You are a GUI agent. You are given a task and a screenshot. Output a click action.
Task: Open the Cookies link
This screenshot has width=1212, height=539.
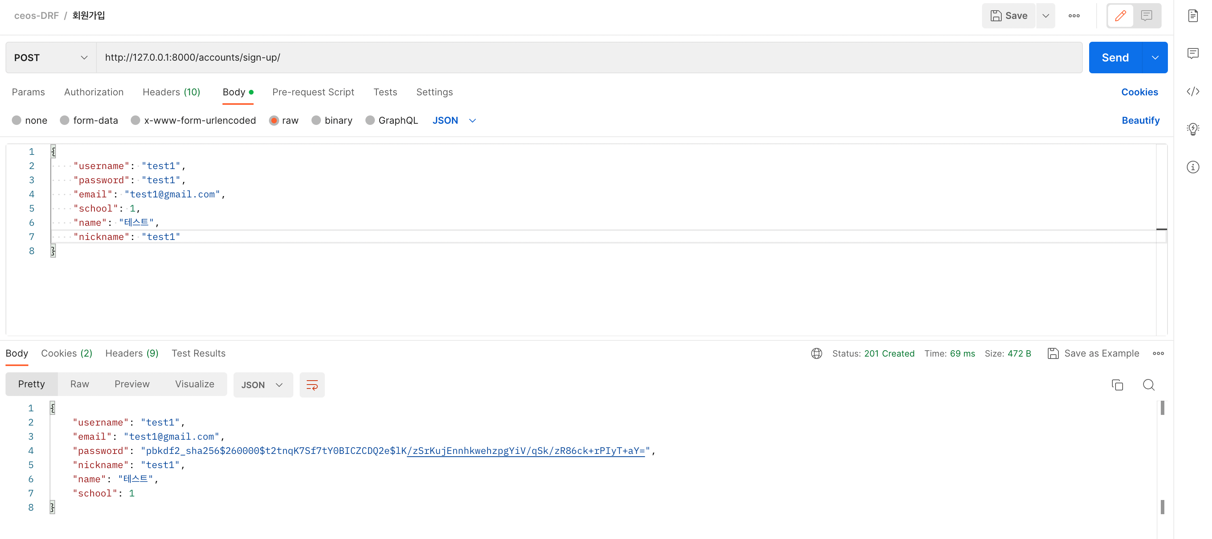click(x=1139, y=92)
